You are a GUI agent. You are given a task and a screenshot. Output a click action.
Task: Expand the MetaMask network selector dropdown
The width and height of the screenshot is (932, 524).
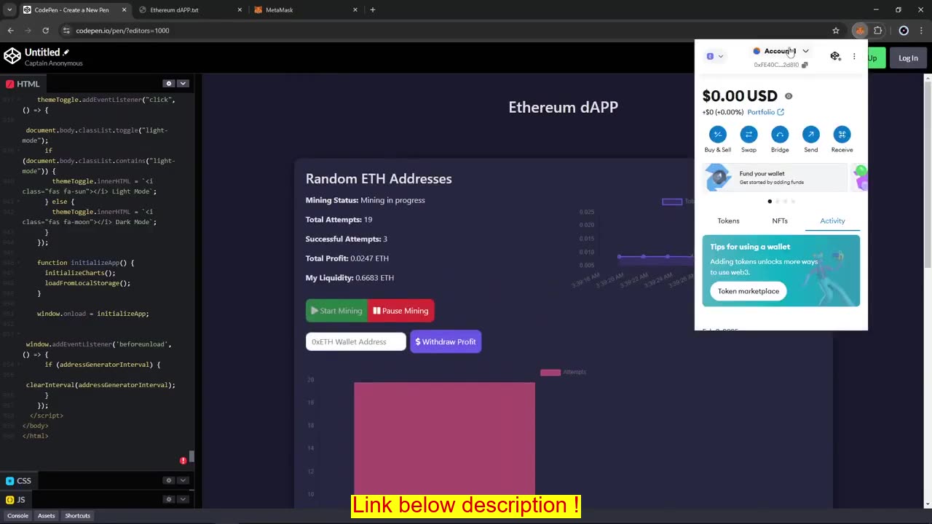tap(715, 56)
